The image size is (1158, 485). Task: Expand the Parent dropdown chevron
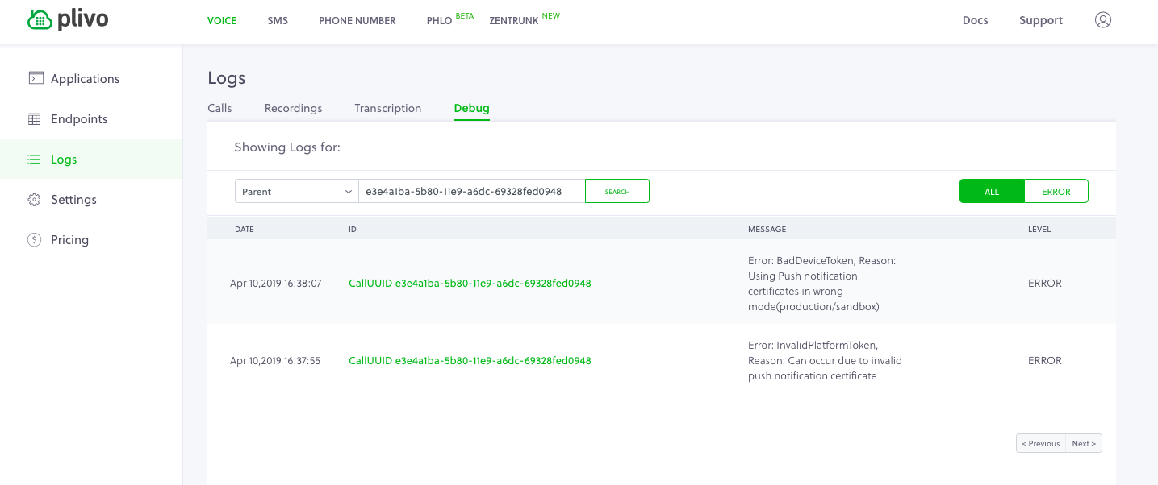coord(349,191)
